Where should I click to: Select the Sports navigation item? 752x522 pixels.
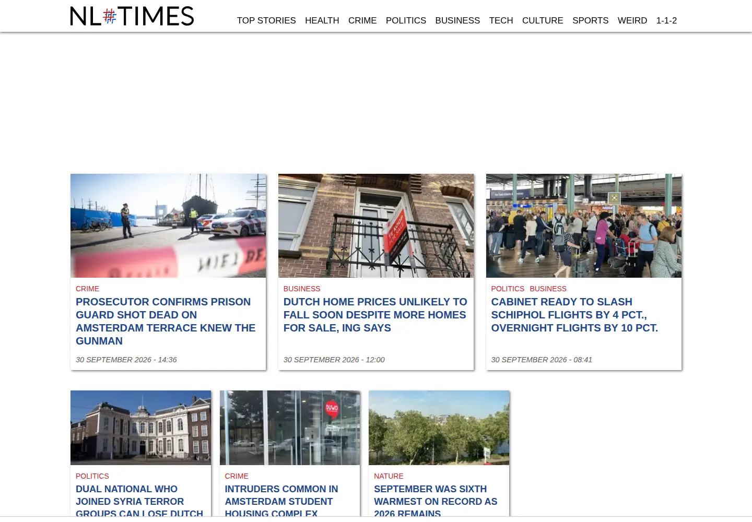[x=590, y=20]
